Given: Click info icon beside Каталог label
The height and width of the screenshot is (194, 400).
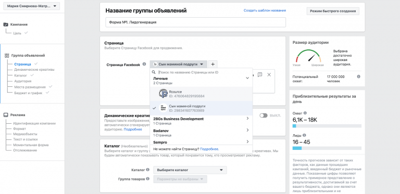Looking at the screenshot, I should click(x=148, y=170).
